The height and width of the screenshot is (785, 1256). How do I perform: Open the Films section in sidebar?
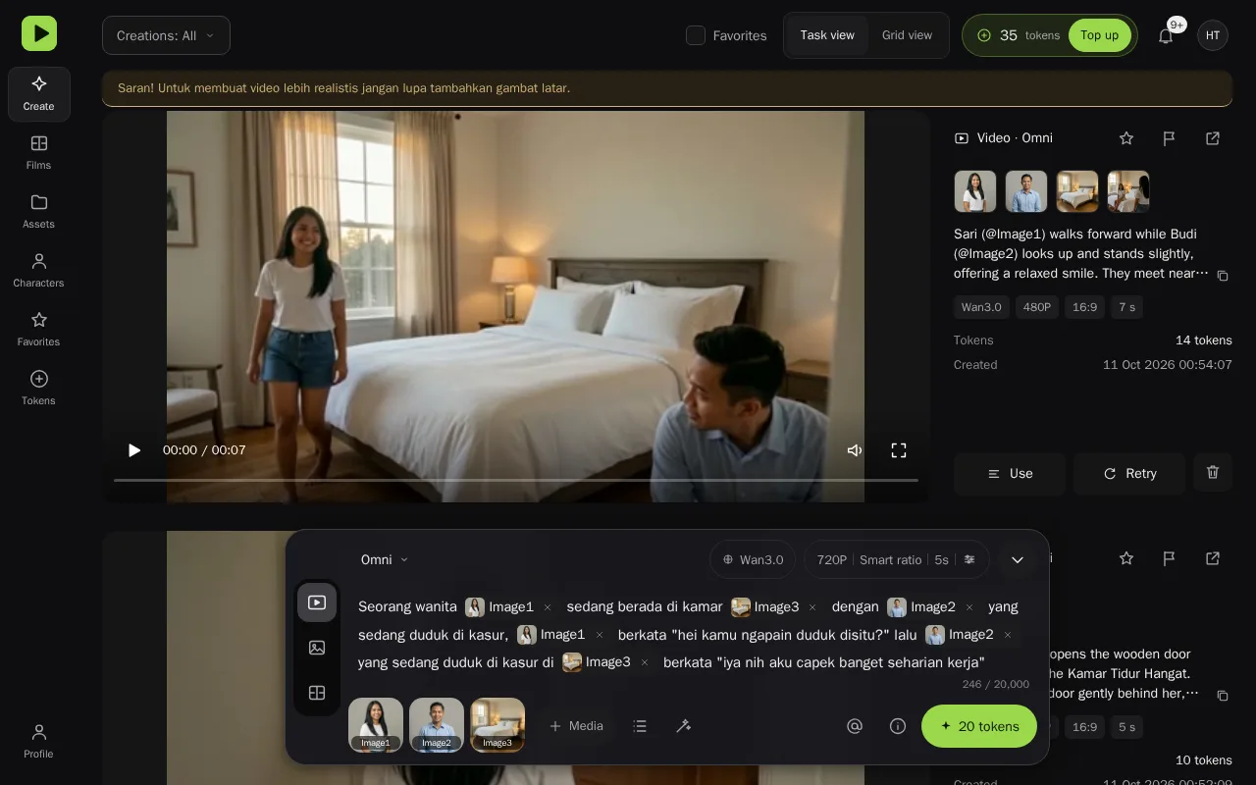point(38,153)
